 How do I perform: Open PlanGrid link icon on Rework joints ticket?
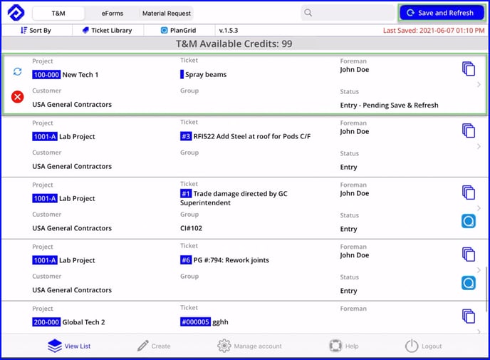click(x=469, y=283)
